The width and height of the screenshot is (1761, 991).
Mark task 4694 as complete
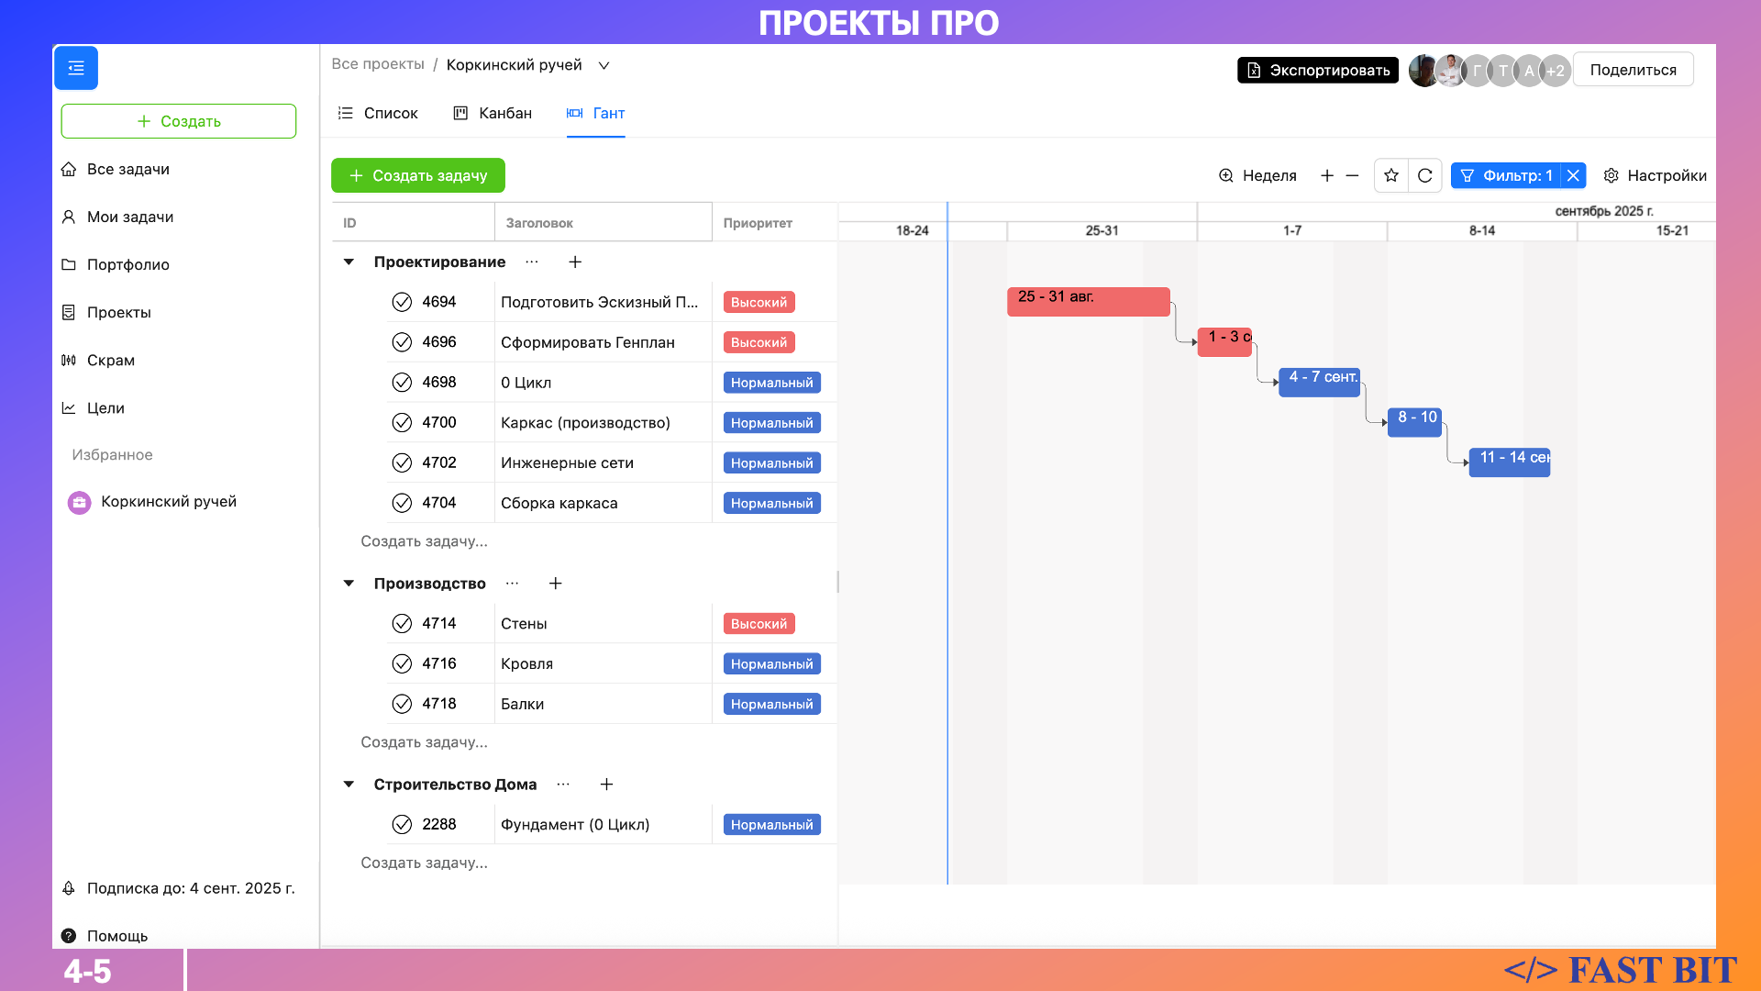point(402,302)
